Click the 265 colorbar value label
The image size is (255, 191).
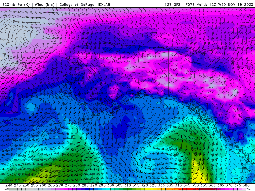pos(51,185)
